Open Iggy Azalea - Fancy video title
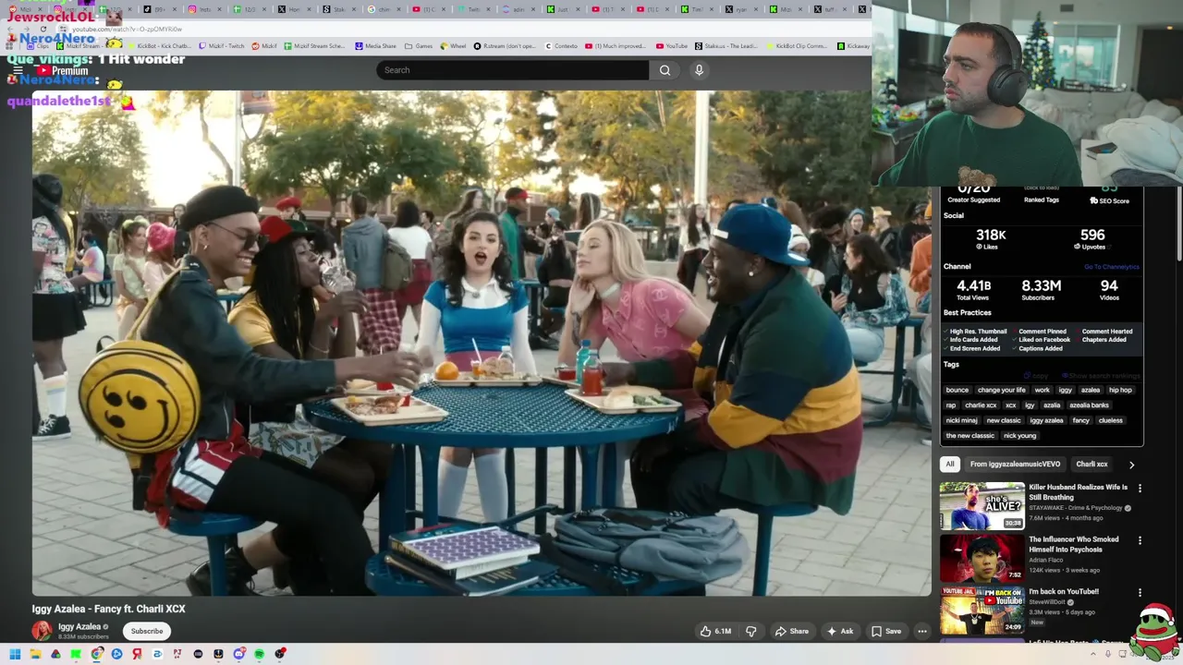 109,609
